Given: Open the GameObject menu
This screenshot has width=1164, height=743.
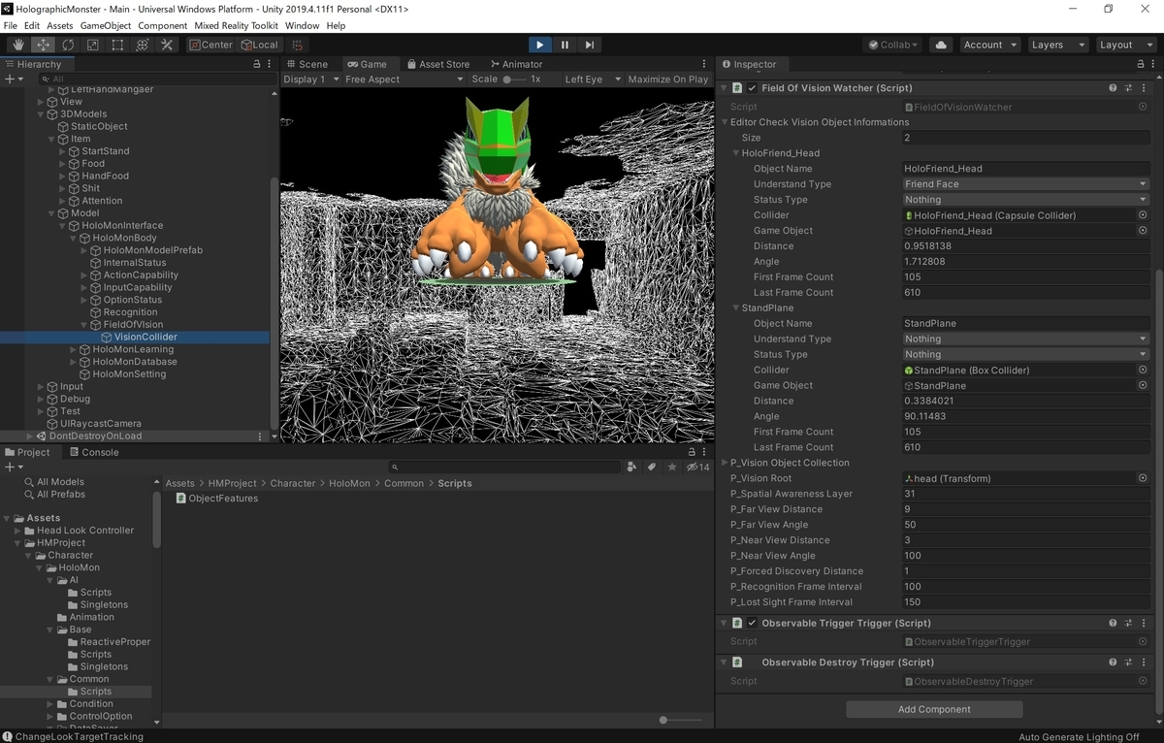Looking at the screenshot, I should coord(105,26).
